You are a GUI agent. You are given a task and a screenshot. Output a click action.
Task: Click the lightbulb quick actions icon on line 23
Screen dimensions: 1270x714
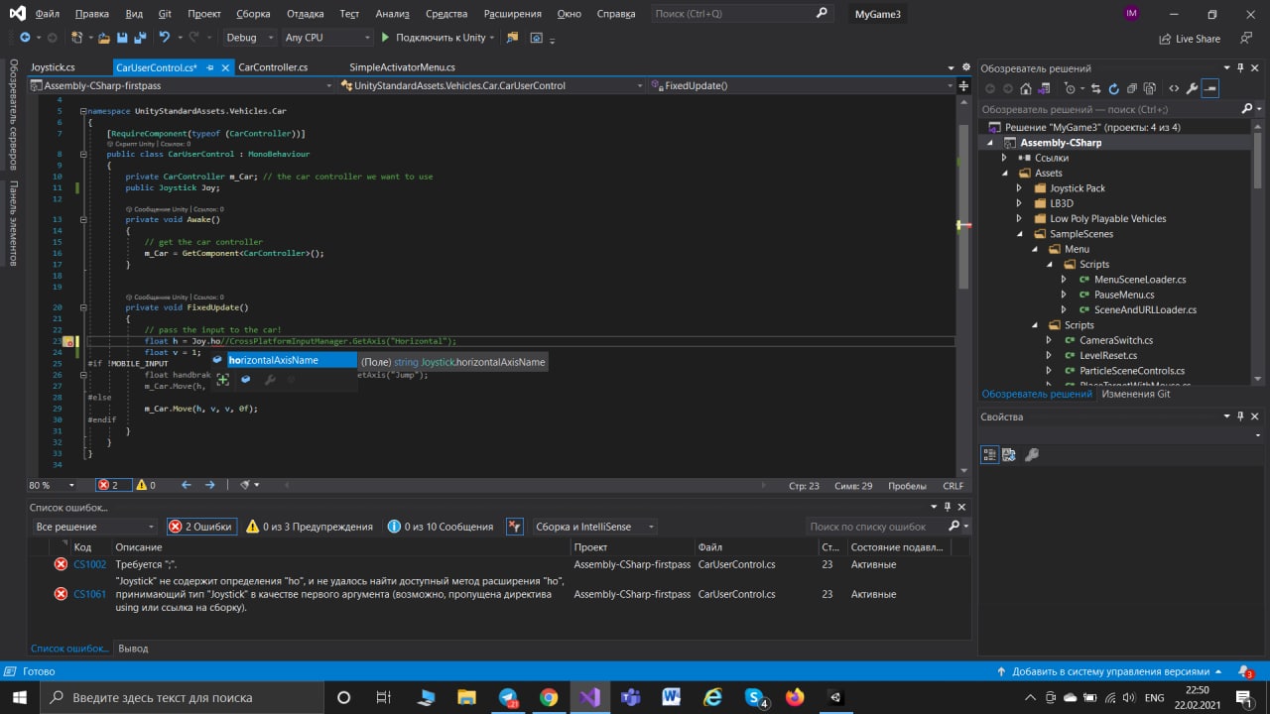point(68,341)
